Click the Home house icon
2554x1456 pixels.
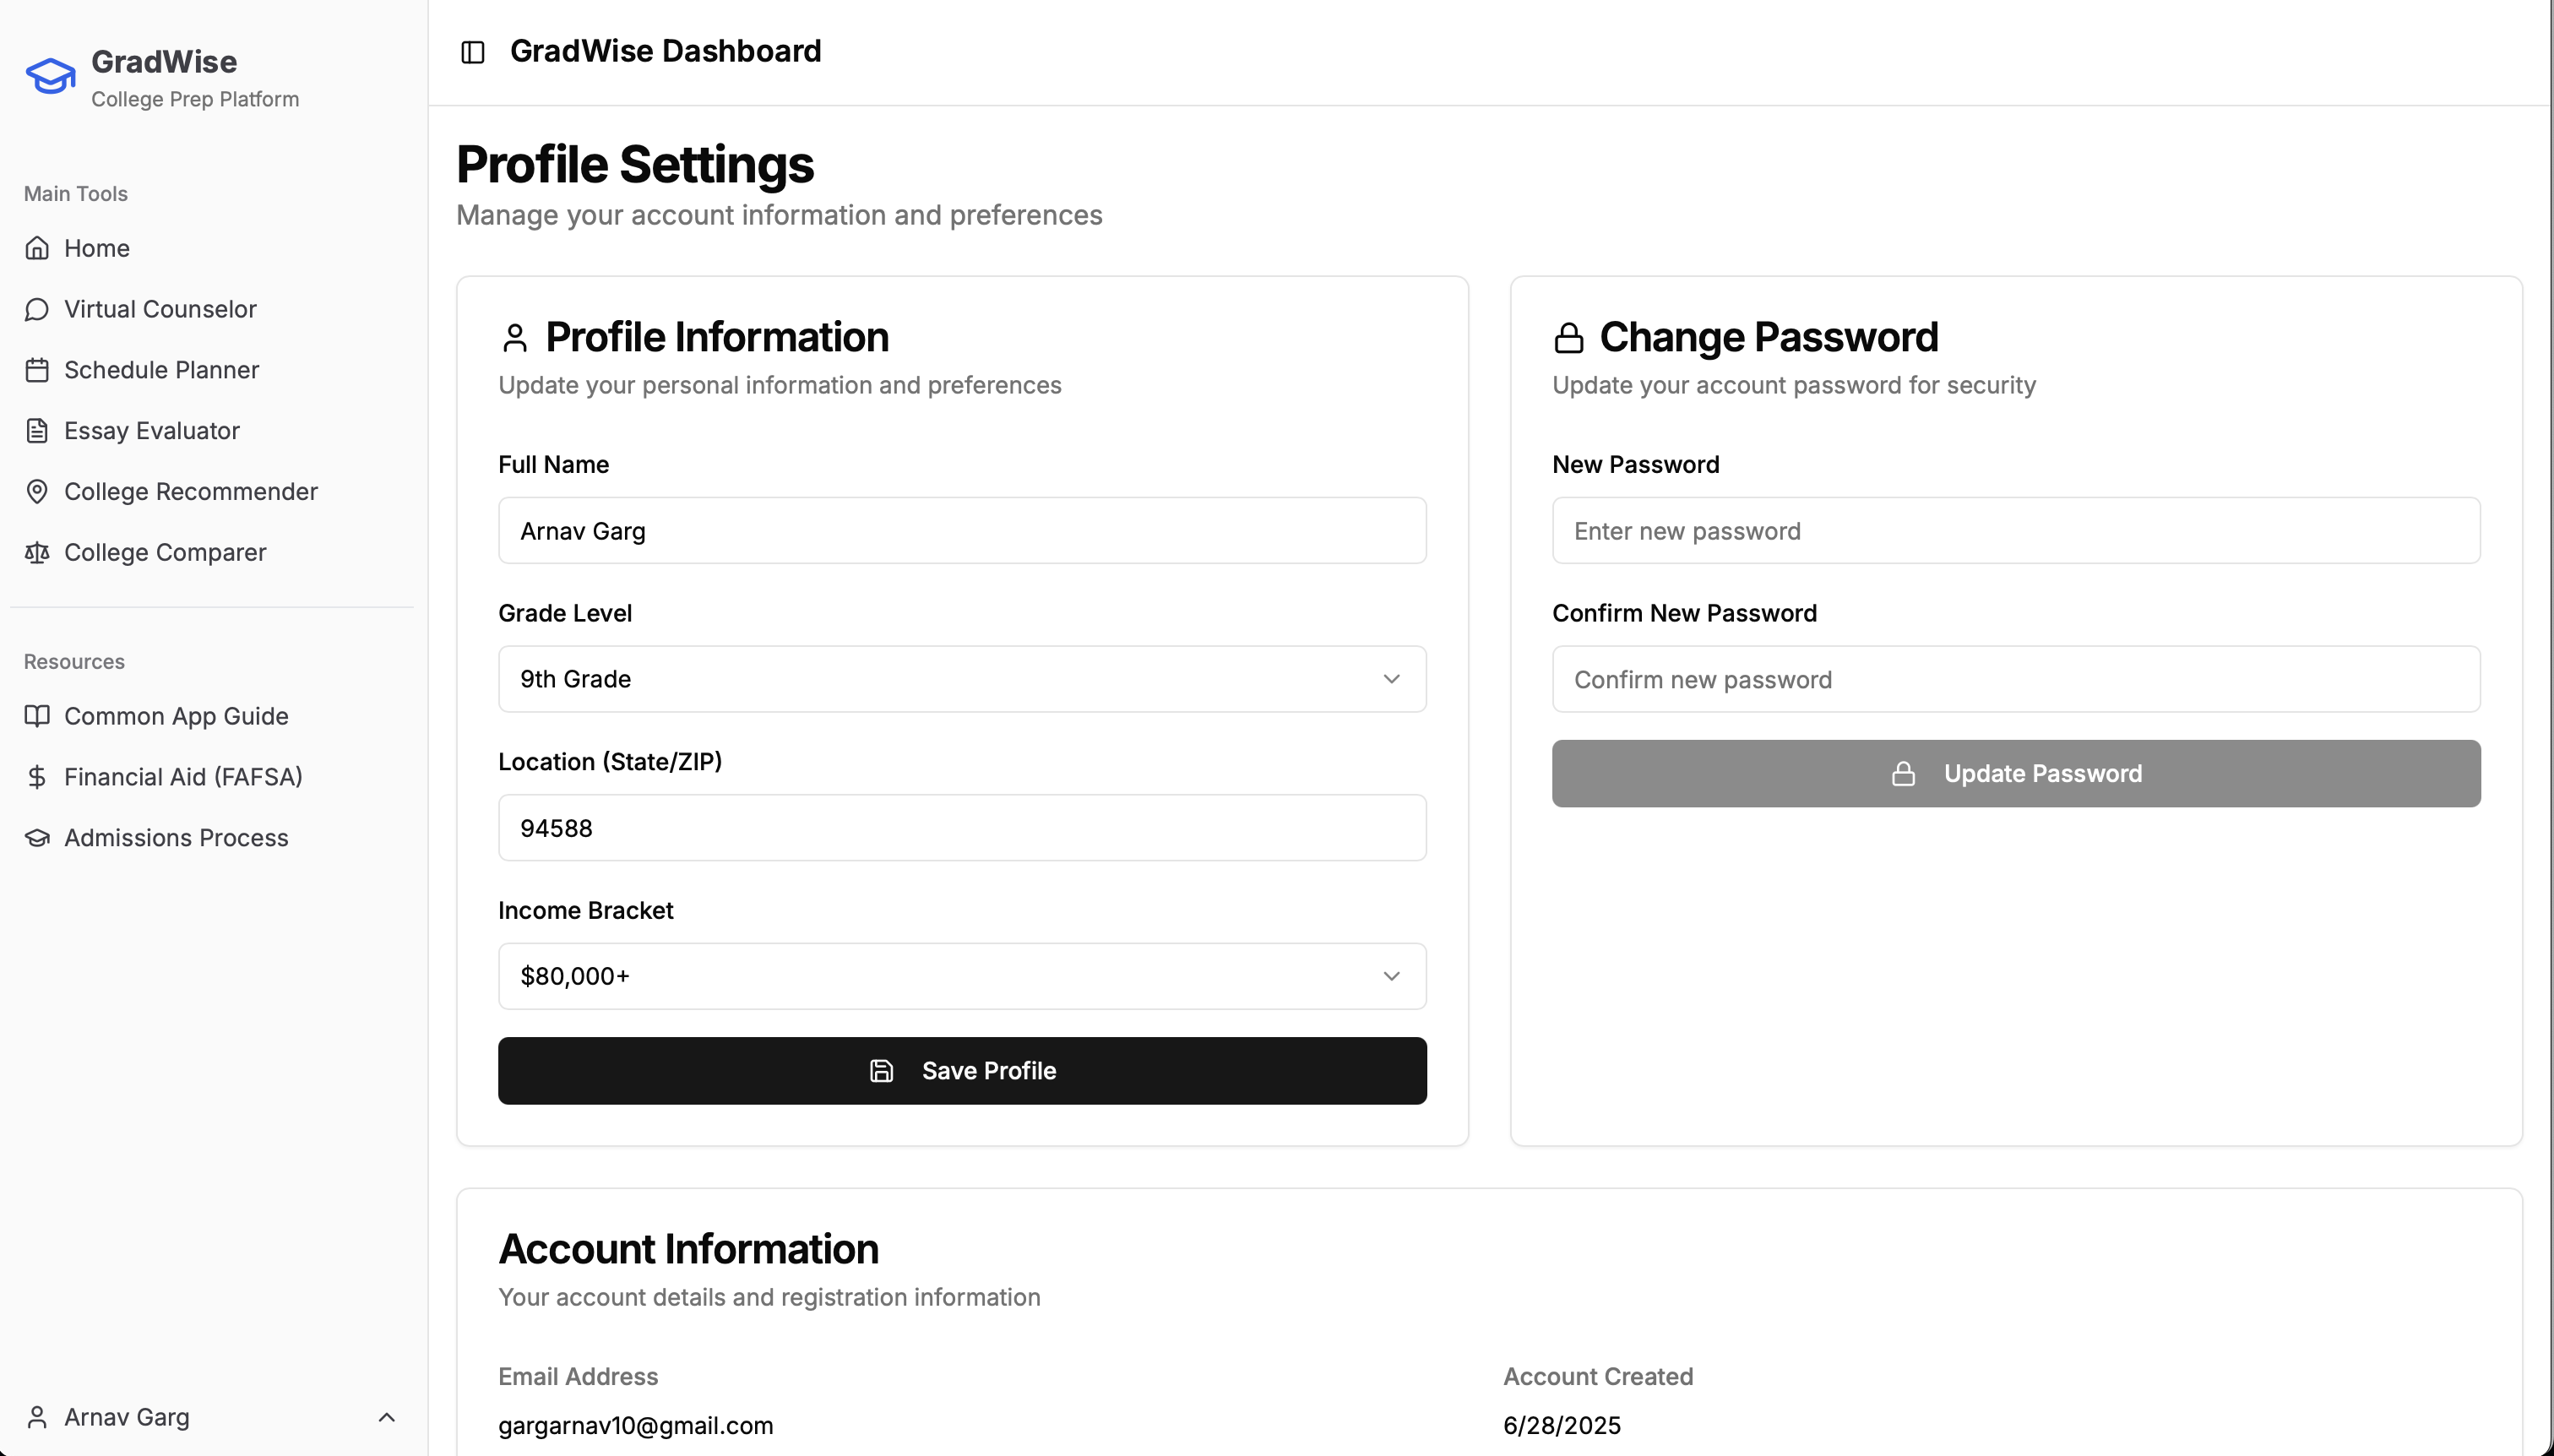tap(37, 248)
